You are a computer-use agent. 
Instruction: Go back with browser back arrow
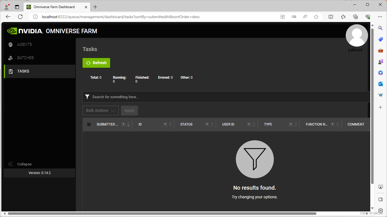(8, 17)
